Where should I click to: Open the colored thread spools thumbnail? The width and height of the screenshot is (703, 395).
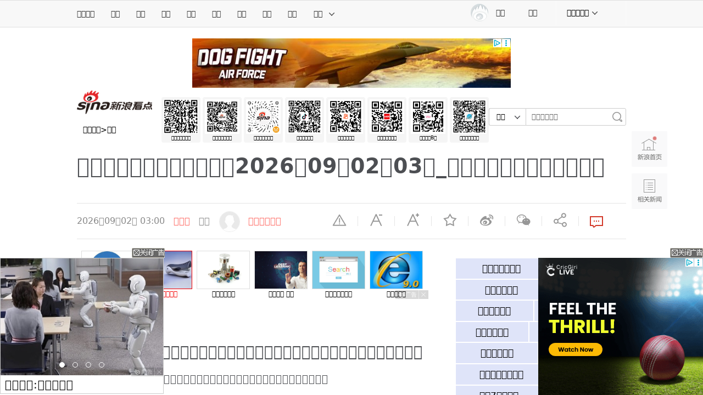tap(223, 270)
